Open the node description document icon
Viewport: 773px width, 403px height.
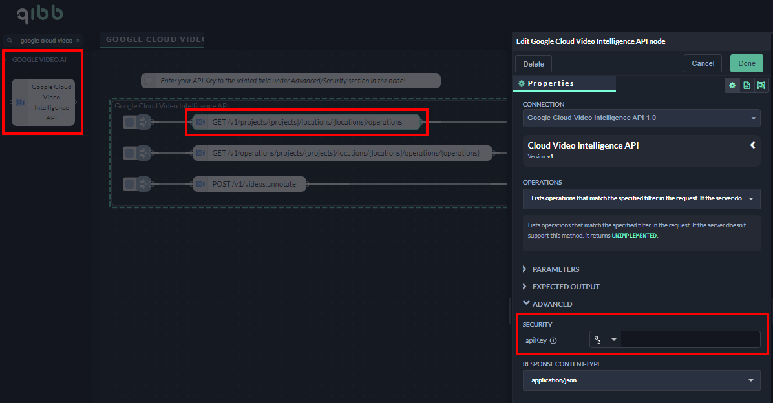(747, 85)
